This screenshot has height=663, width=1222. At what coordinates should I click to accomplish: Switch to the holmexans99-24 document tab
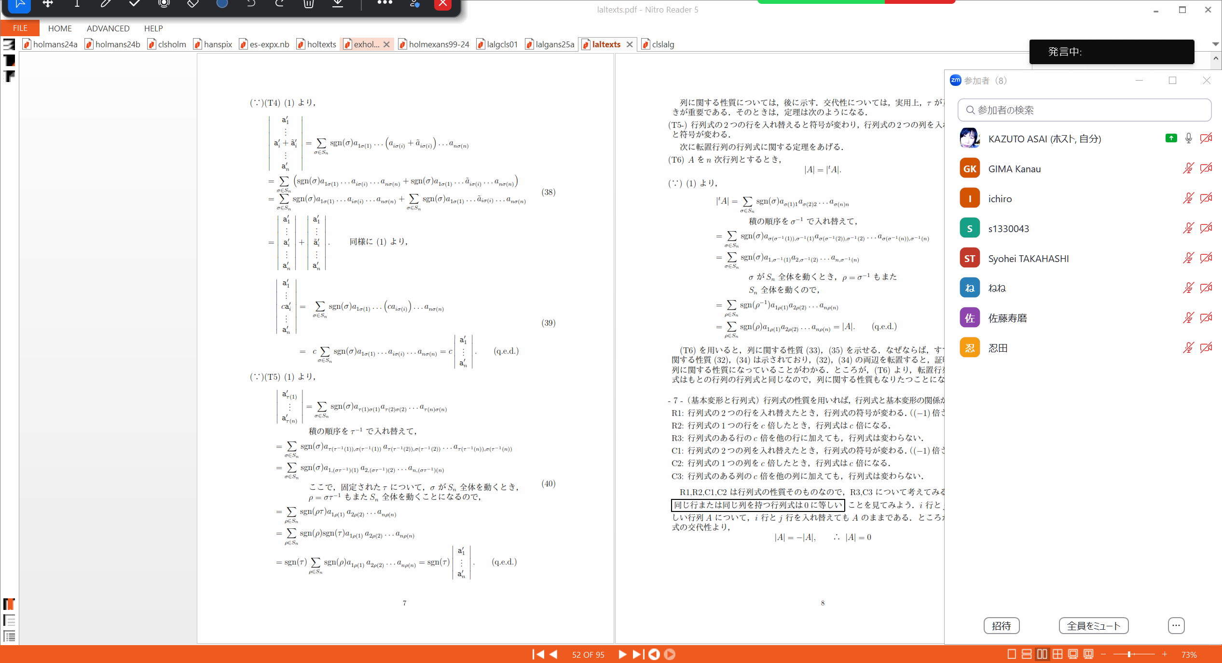pyautogui.click(x=434, y=44)
